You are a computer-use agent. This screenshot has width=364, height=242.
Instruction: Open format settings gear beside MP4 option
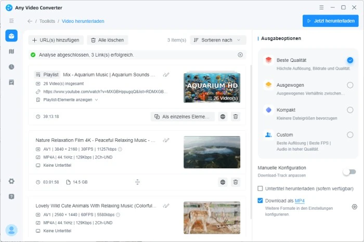[354, 207]
